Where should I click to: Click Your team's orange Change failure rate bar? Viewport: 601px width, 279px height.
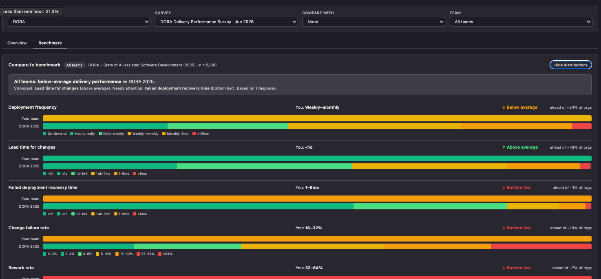pyautogui.click(x=317, y=239)
